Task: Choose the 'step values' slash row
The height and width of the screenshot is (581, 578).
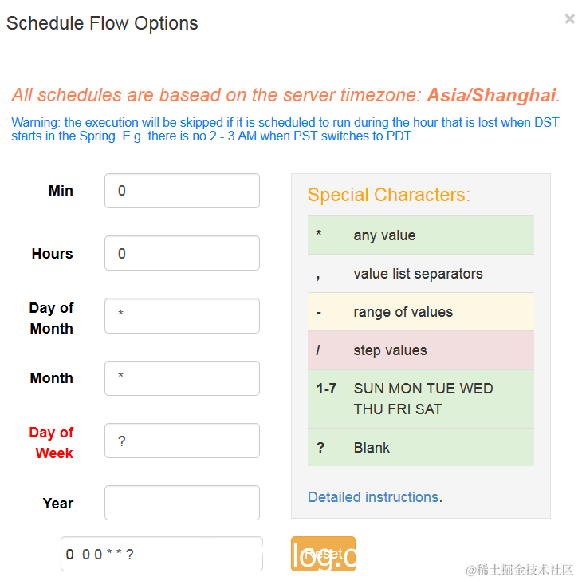Action: point(420,350)
